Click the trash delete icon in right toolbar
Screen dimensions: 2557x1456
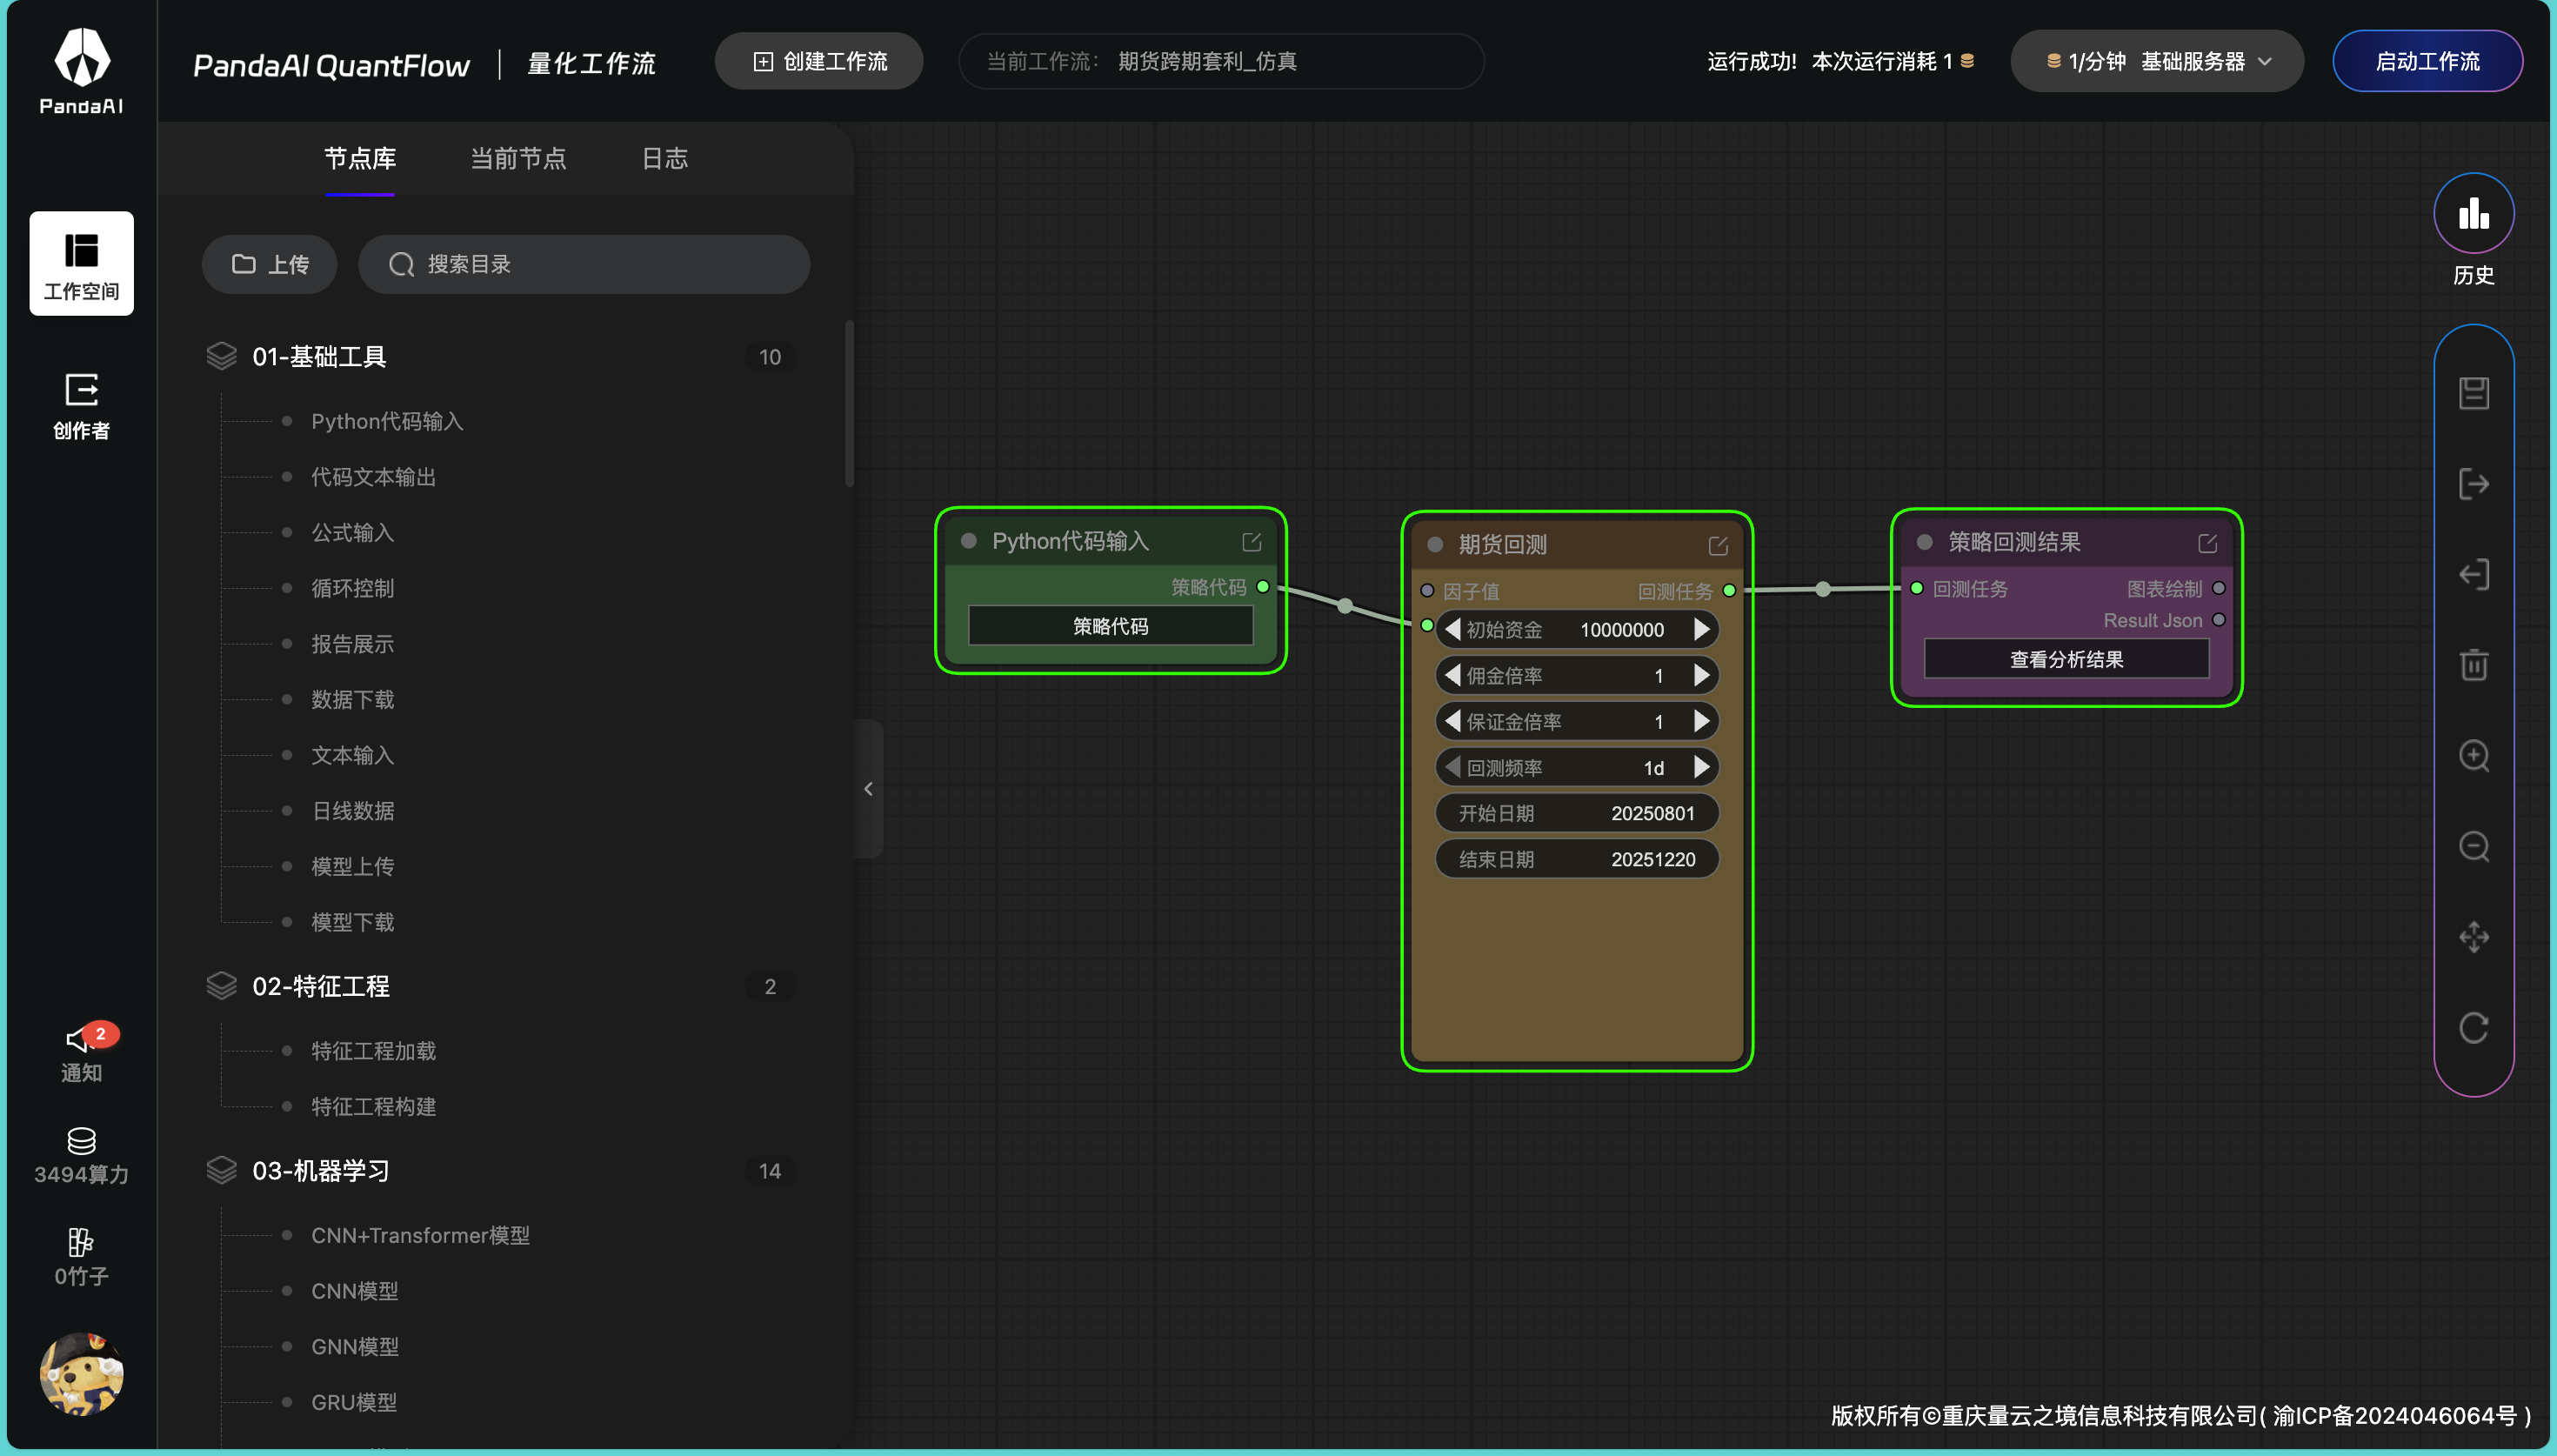(2473, 665)
